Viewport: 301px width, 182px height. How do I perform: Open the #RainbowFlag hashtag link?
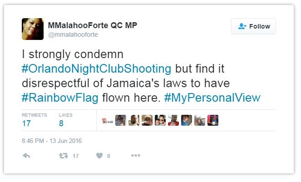[x=60, y=98]
